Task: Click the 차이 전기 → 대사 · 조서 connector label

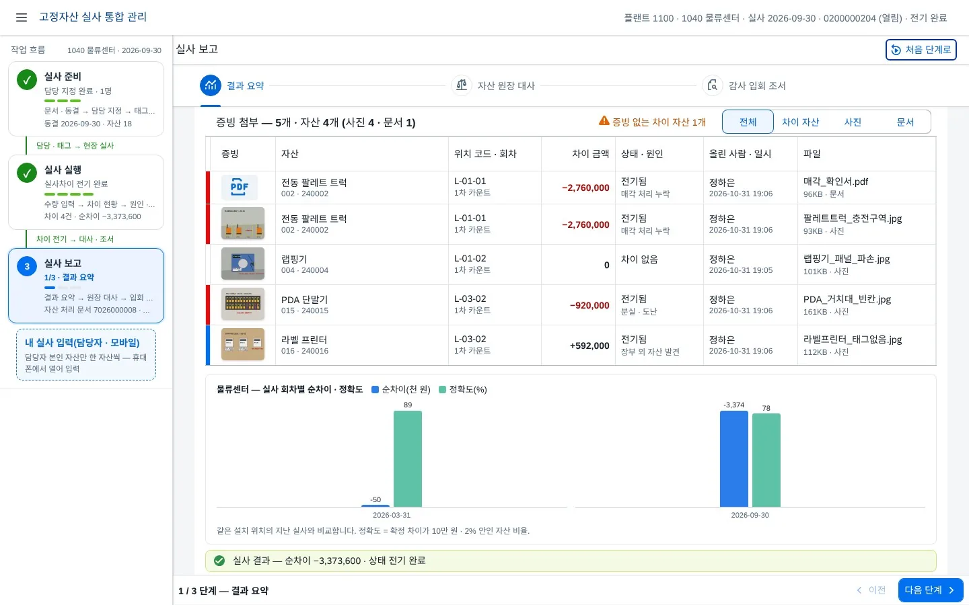Action: coord(75,239)
